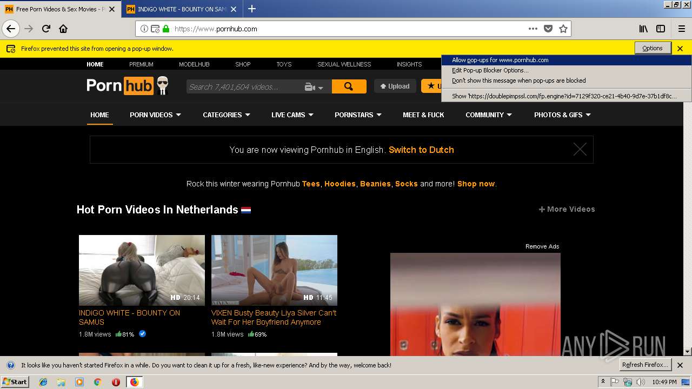Bookmark this page with the star
This screenshot has width=692, height=389.
tap(563, 29)
